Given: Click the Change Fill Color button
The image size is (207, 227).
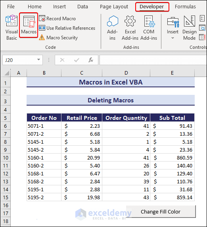Looking at the screenshot, I should (161, 212).
